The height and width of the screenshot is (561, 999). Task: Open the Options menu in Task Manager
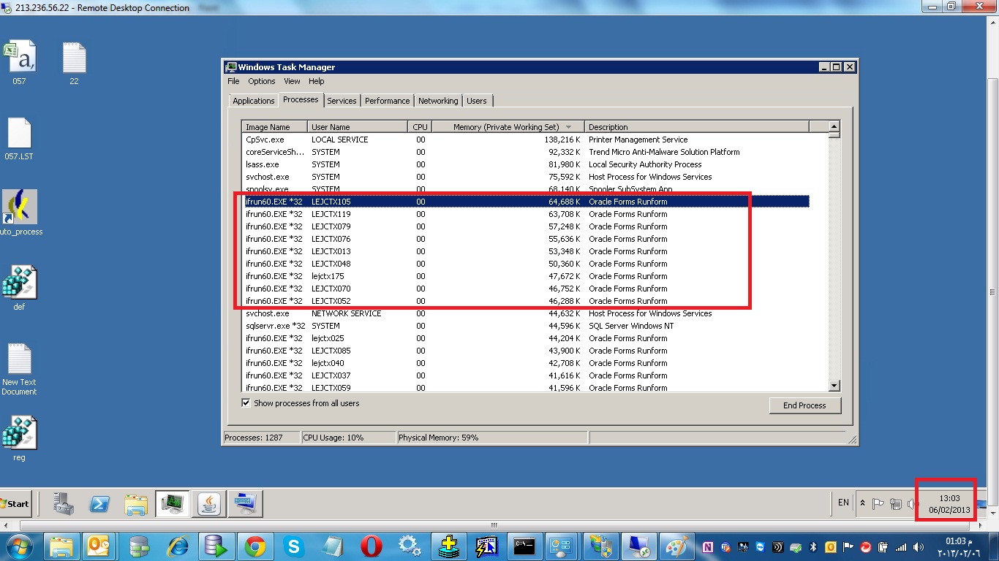click(261, 81)
